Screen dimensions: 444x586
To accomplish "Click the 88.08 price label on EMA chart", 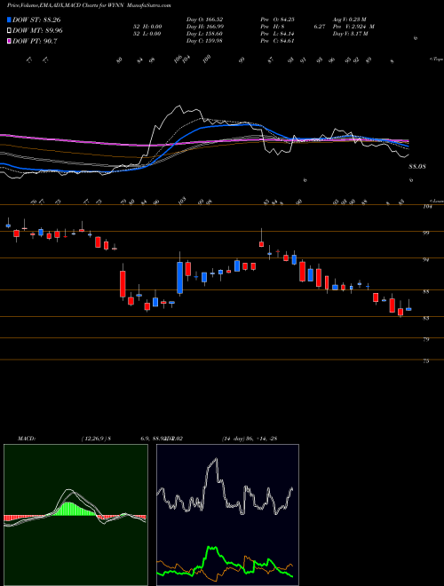I will pyautogui.click(x=417, y=166).
